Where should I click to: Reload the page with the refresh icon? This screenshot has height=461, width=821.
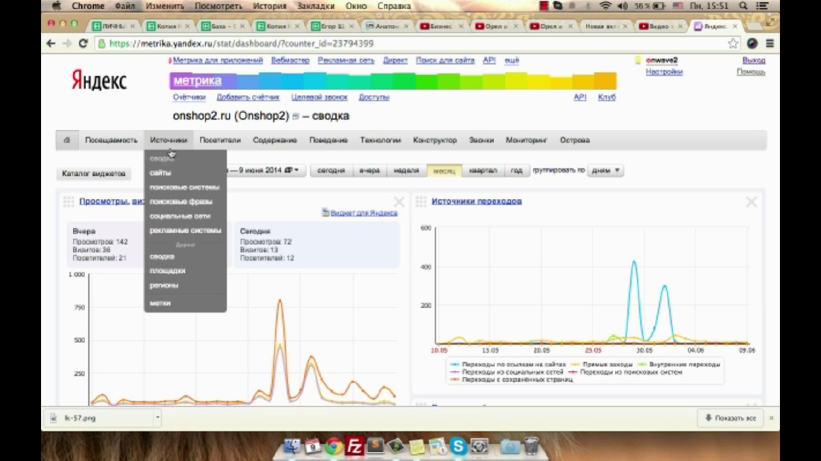83,44
